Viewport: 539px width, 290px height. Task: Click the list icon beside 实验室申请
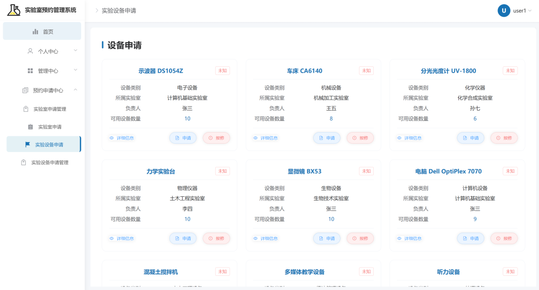[30, 127]
